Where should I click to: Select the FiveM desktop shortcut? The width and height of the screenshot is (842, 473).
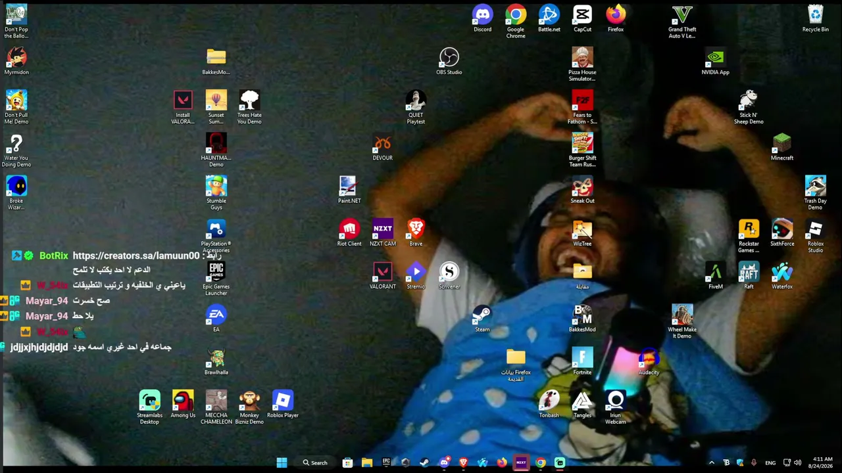715,276
